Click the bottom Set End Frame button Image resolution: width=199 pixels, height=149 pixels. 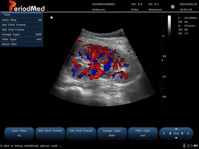(81, 133)
